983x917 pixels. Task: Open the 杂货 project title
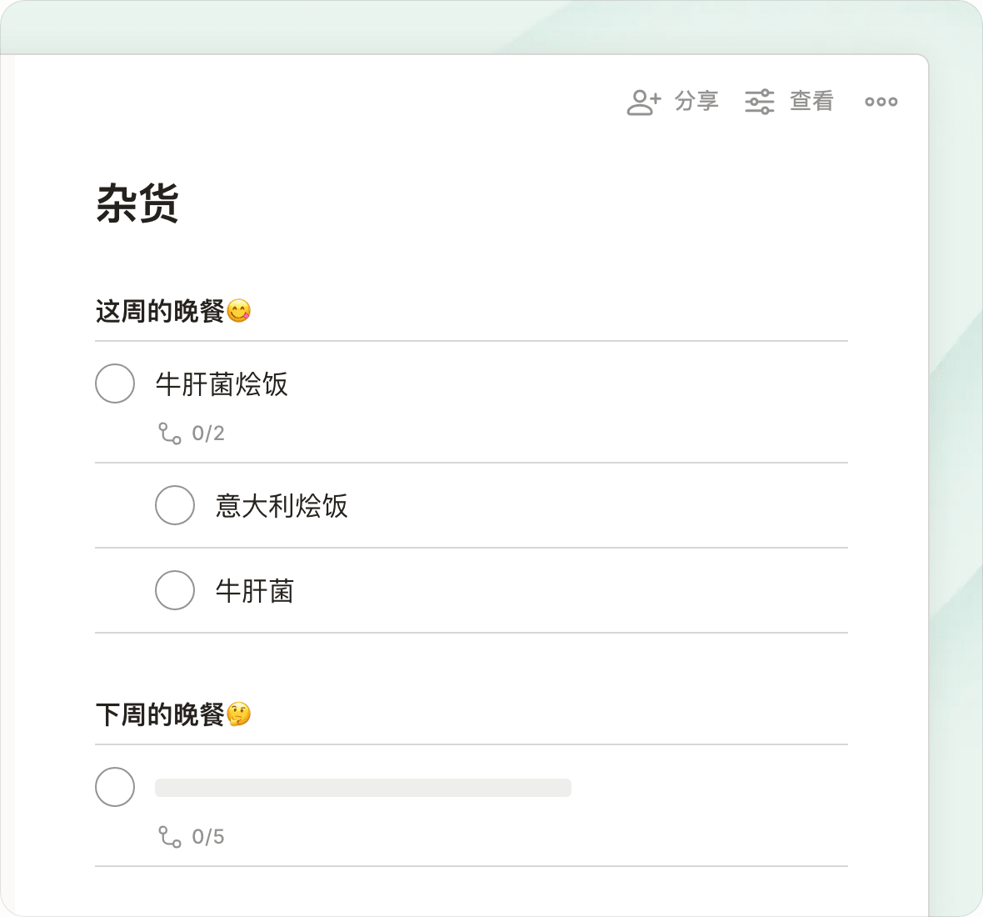[137, 203]
